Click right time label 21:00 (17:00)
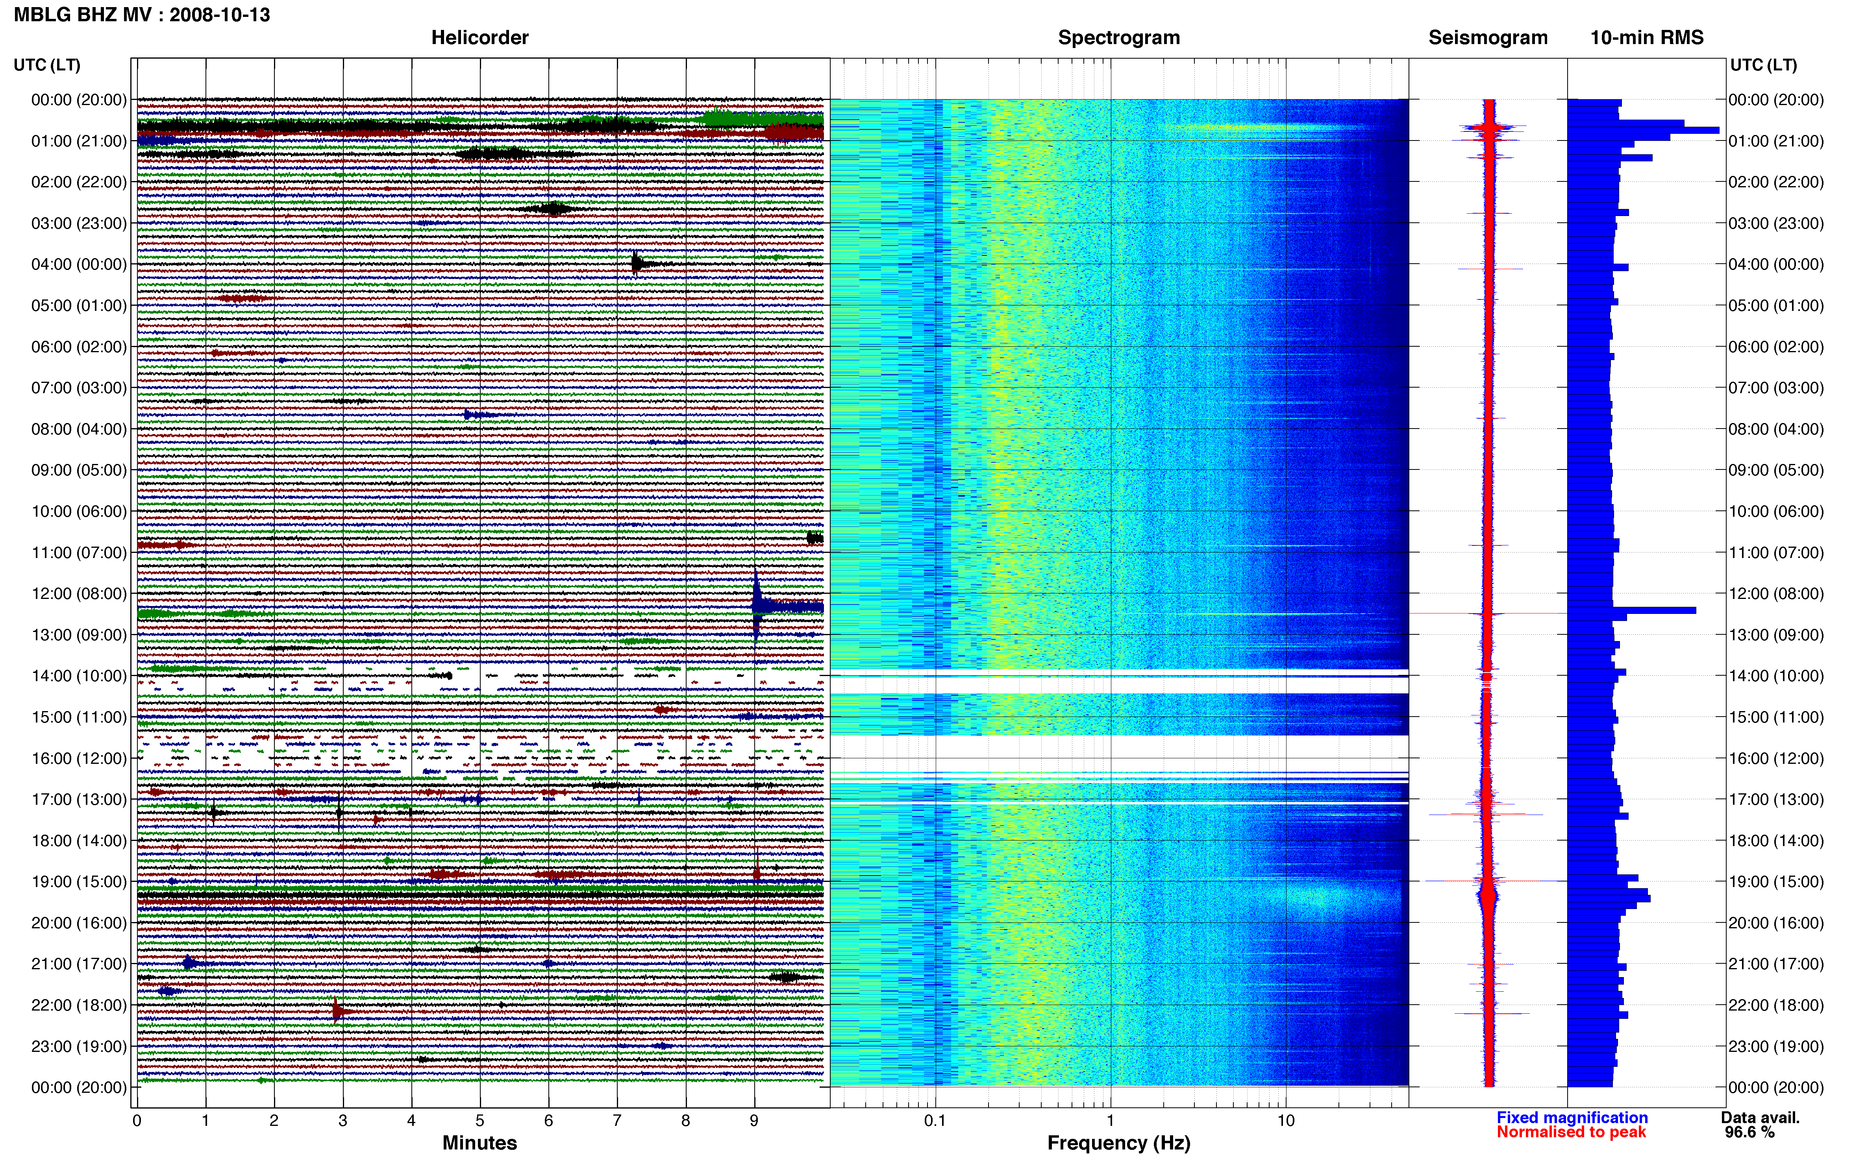1866x1166 pixels. tap(1776, 965)
